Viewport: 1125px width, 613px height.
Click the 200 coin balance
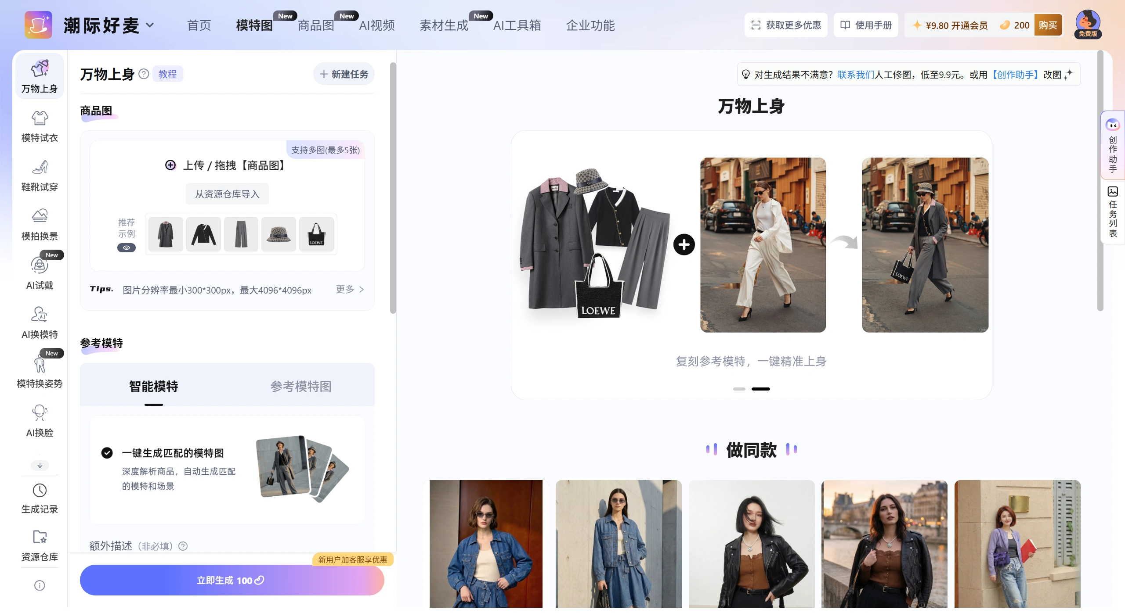click(x=1014, y=25)
